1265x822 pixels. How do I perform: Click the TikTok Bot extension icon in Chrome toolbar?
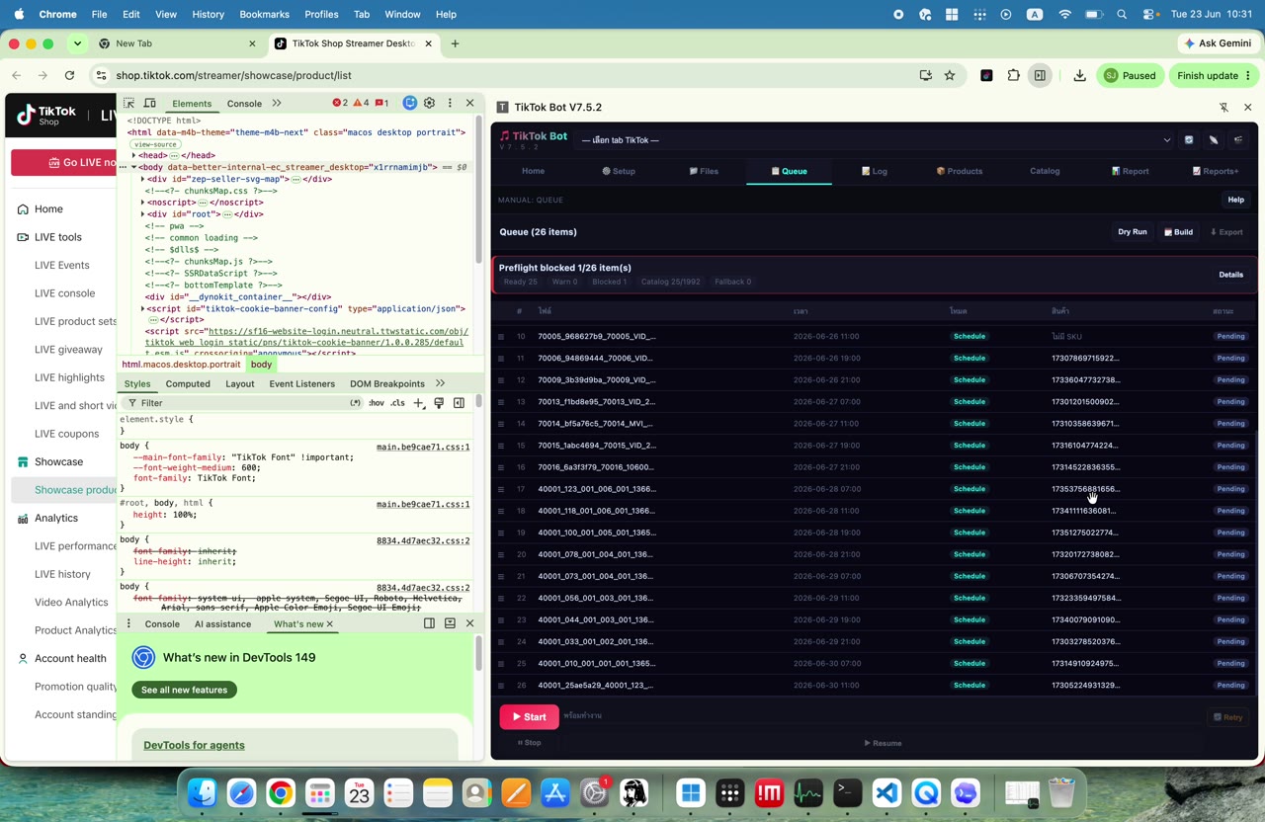[x=986, y=75]
